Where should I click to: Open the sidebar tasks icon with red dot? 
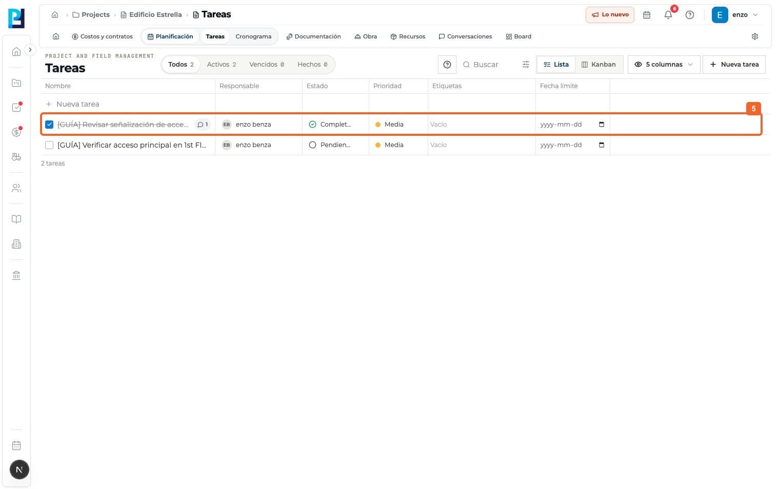pyautogui.click(x=16, y=107)
